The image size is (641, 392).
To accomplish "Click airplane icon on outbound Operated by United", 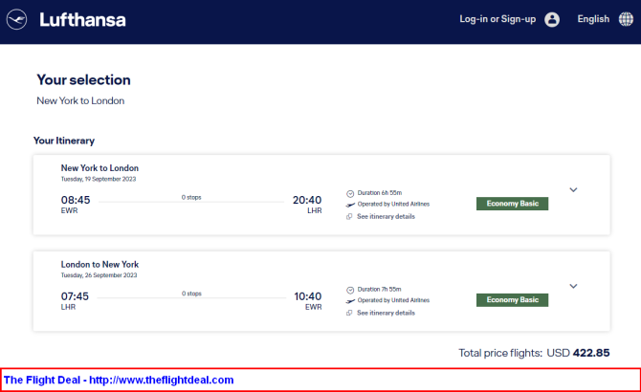I will click(350, 205).
